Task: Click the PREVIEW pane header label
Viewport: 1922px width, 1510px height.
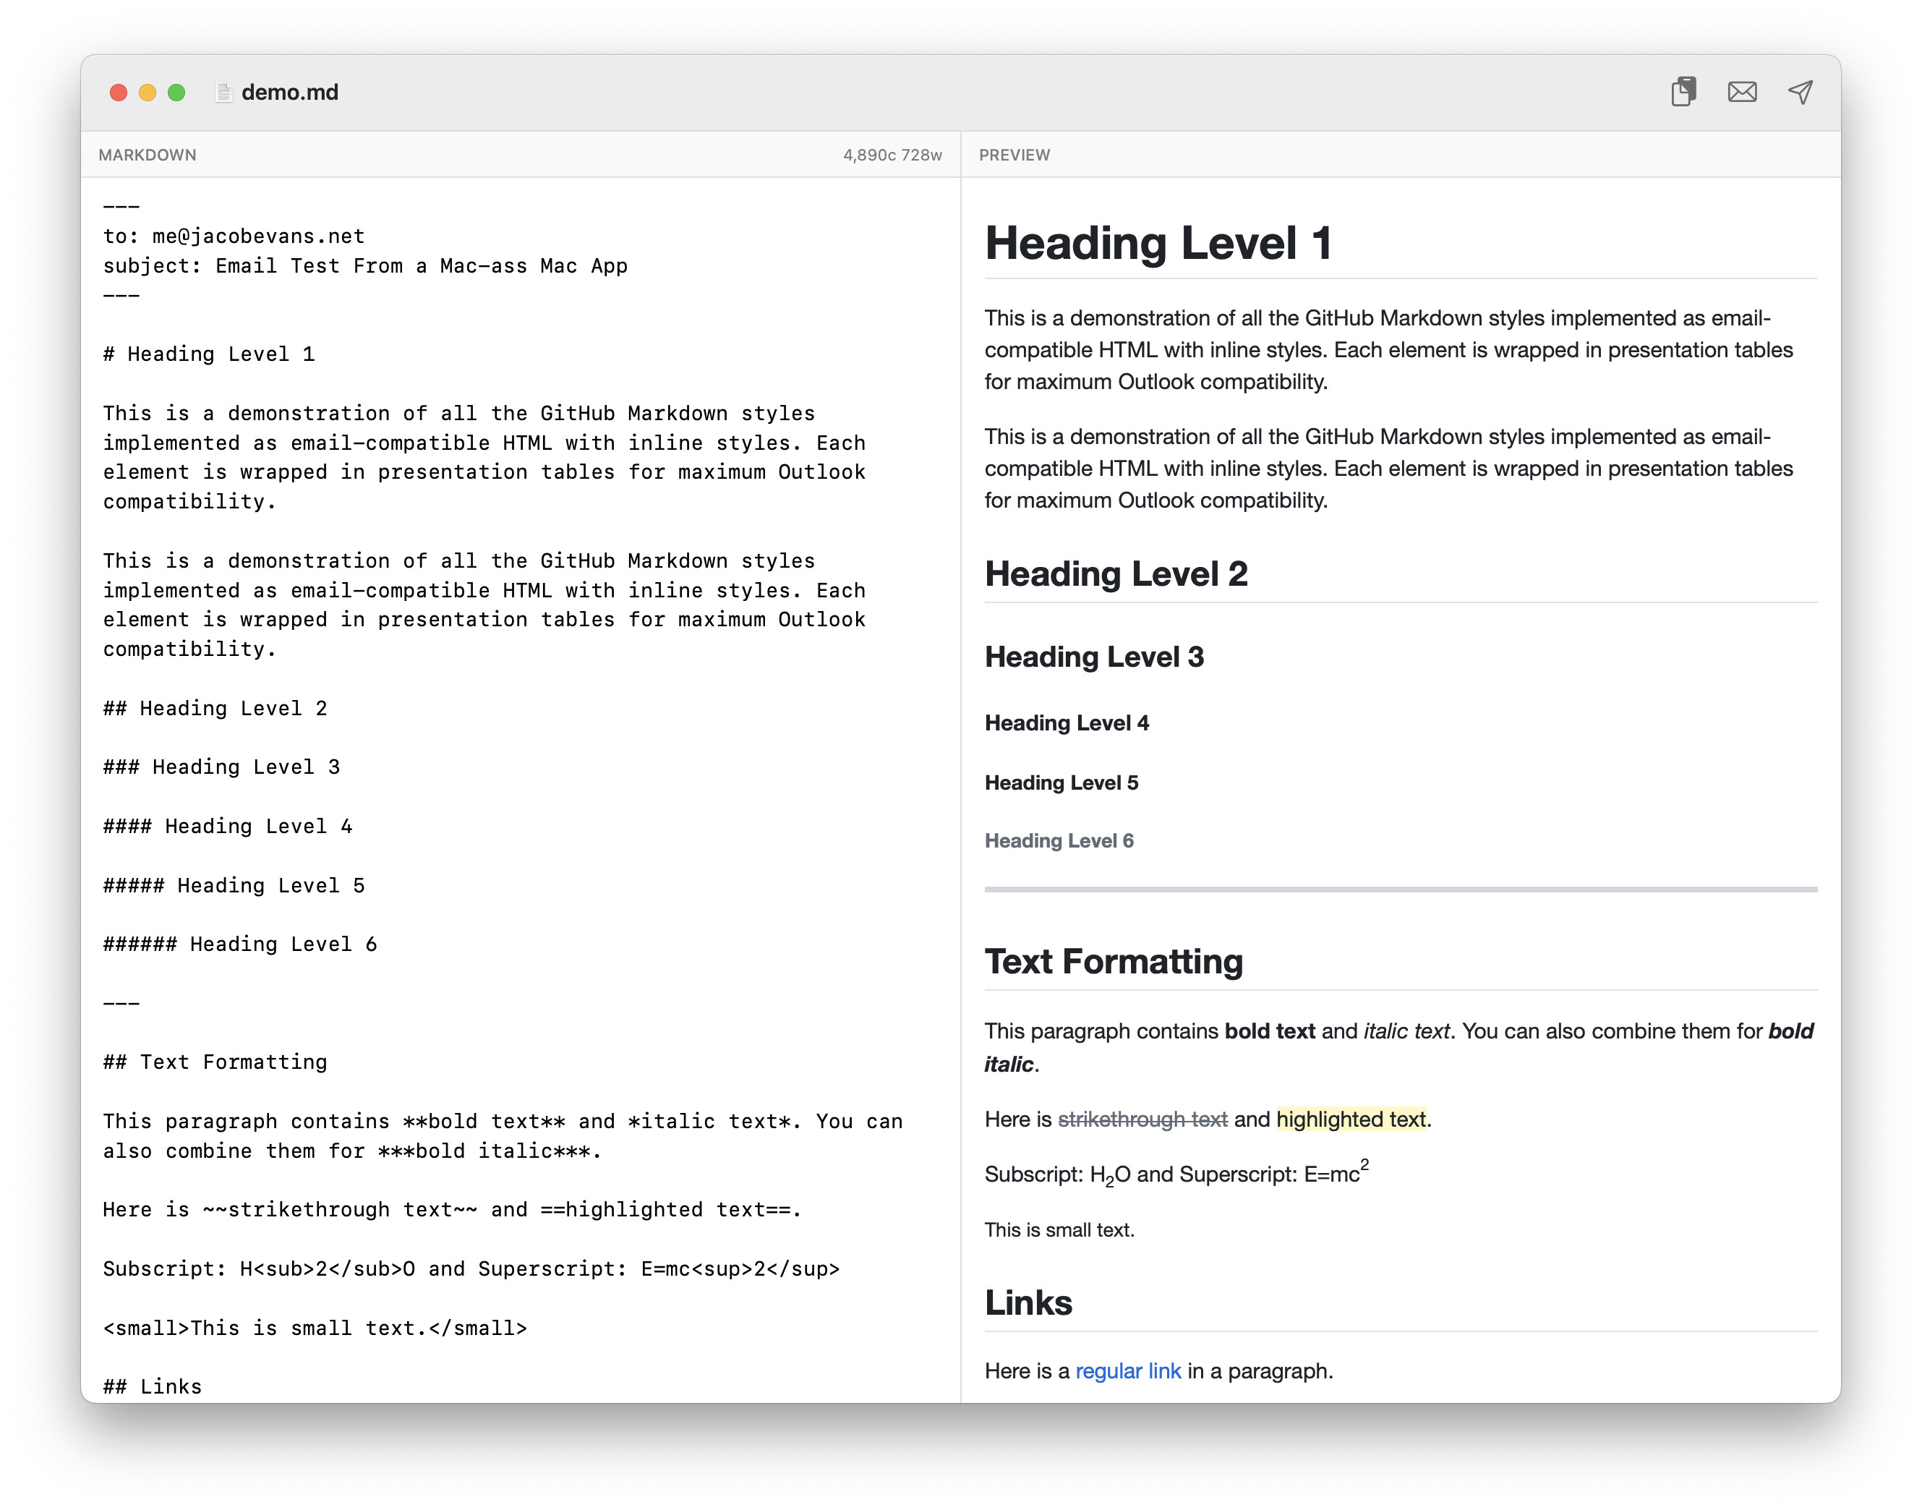Action: [x=1014, y=155]
